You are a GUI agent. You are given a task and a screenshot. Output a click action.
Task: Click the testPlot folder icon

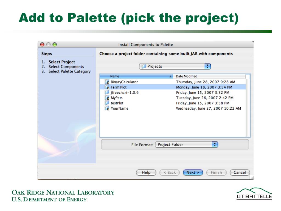pyautogui.click(x=107, y=103)
